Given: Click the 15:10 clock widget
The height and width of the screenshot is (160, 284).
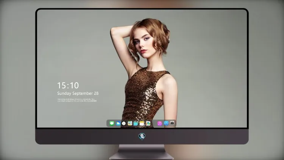Looking at the screenshot, I should click(68, 85).
